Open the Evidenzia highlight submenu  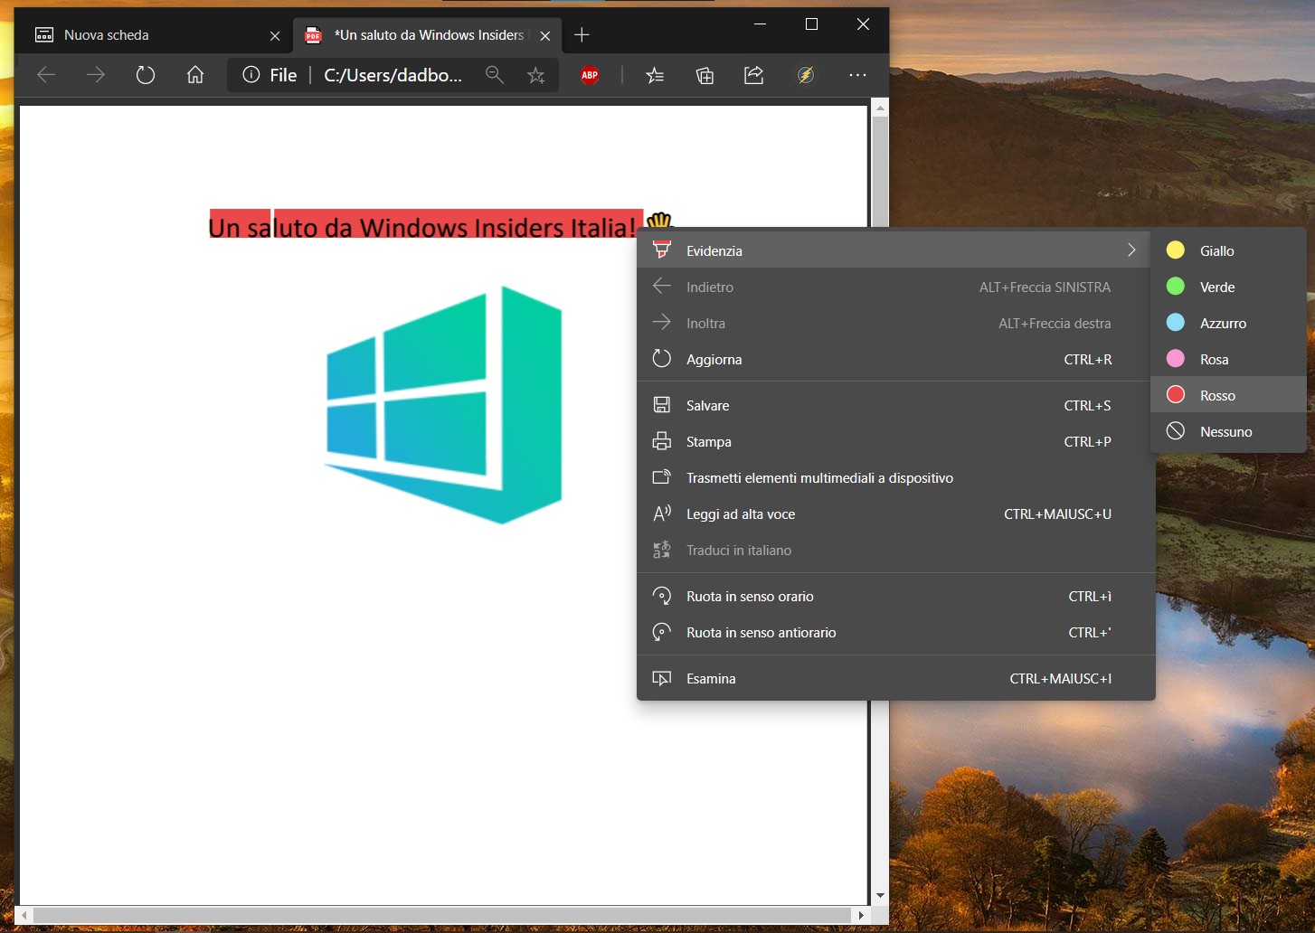[894, 250]
